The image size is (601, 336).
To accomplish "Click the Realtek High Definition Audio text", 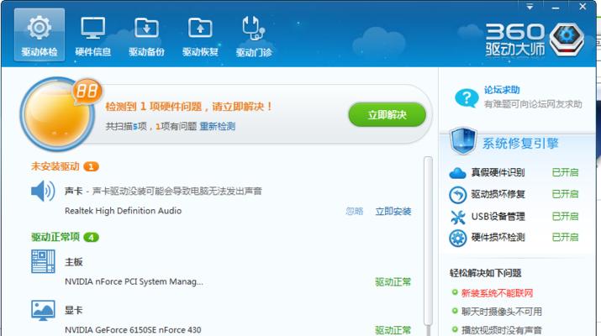I will [x=123, y=211].
